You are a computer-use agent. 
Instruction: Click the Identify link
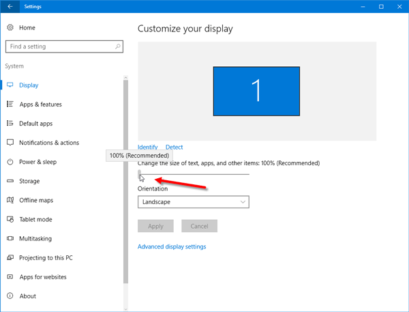(147, 147)
